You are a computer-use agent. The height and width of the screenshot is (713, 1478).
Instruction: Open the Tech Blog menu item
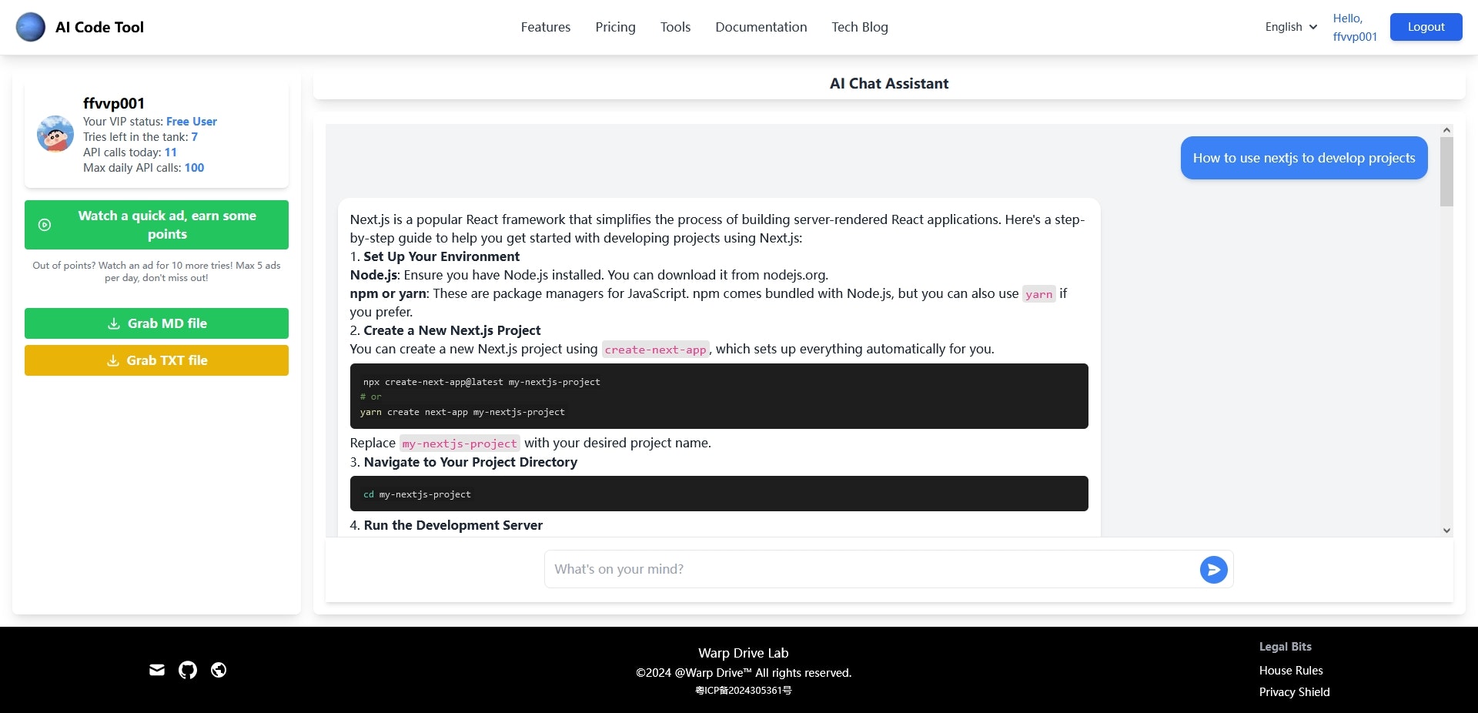[860, 27]
